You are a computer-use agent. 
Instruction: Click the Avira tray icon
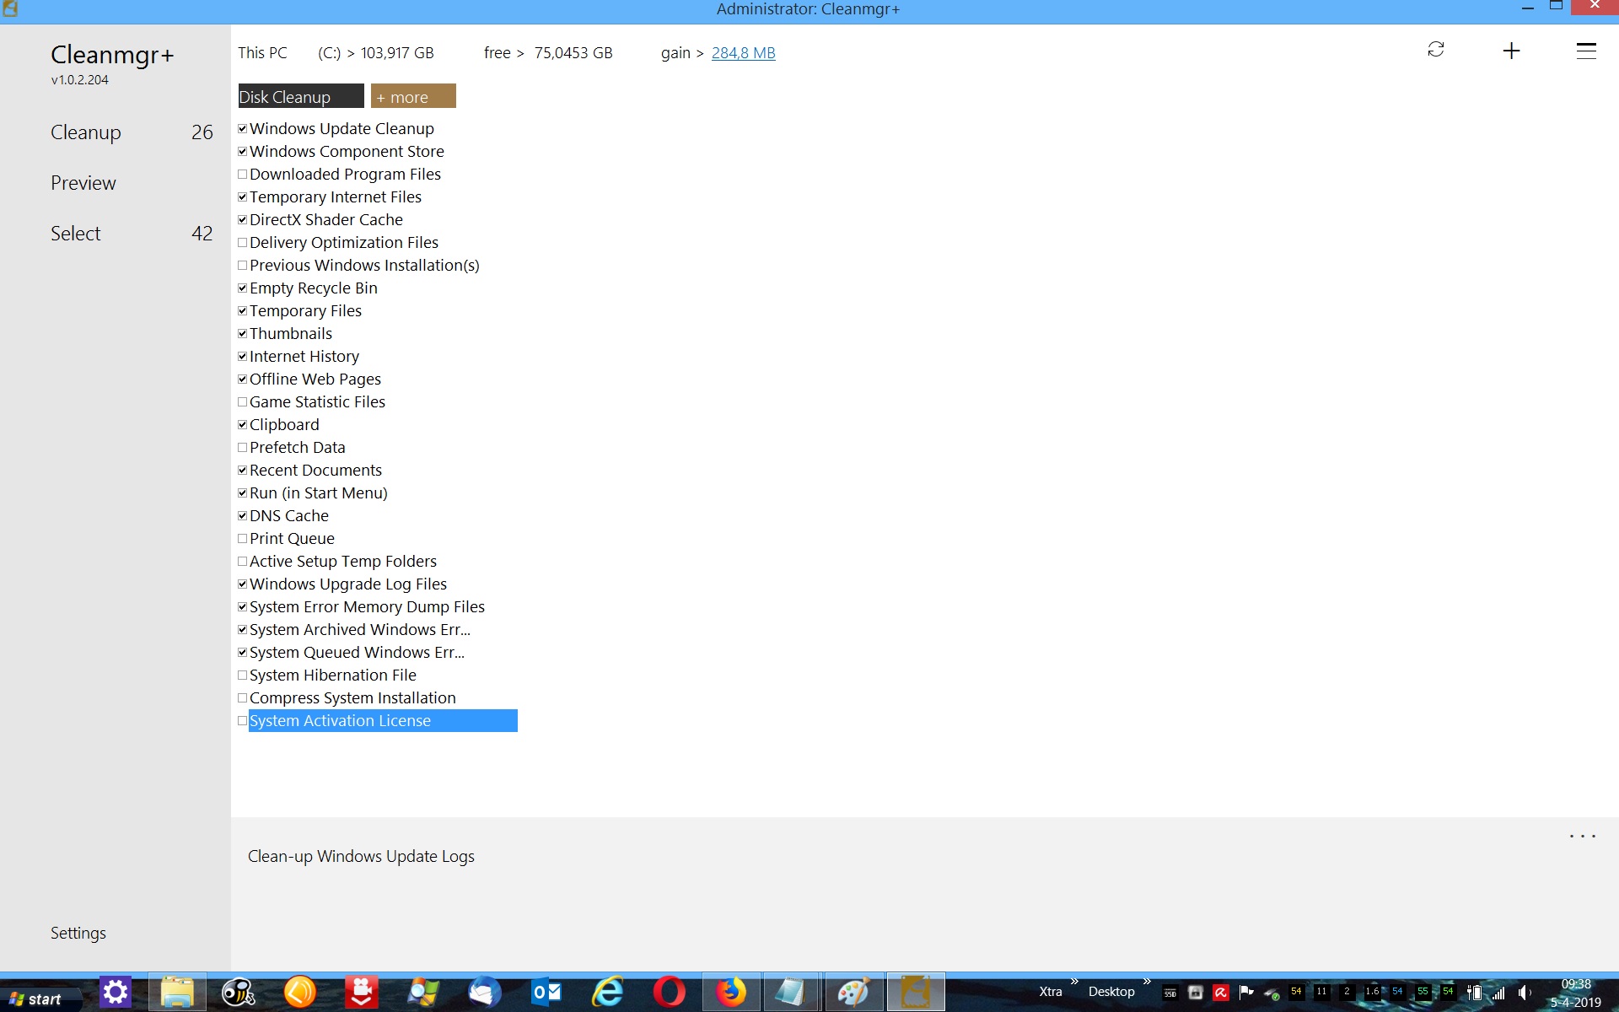(1220, 993)
